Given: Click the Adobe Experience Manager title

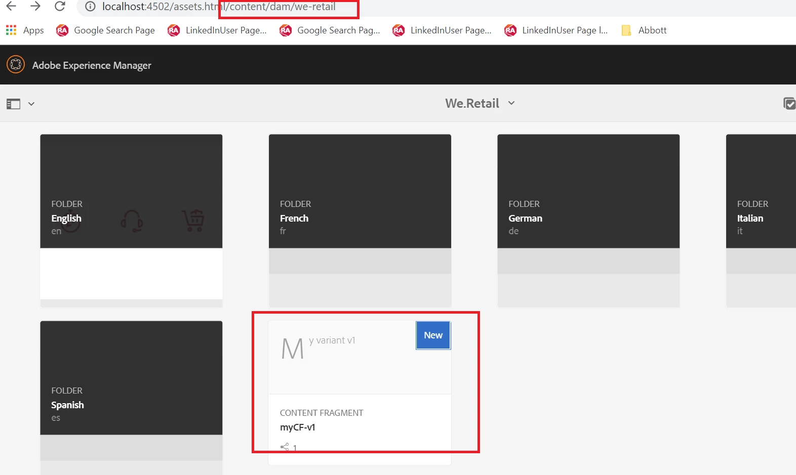Looking at the screenshot, I should click(92, 65).
